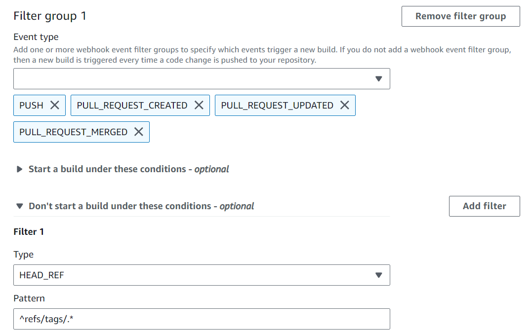Screen dimensions: 532x333
Task: Click the Add filter button
Action: coord(484,206)
